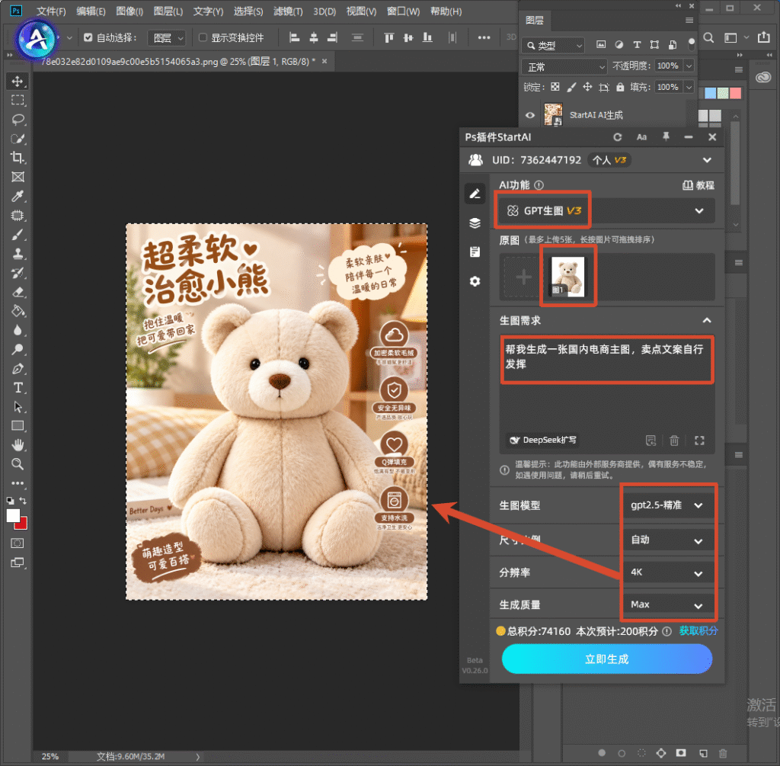Open the 文件(F) menu
The width and height of the screenshot is (780, 766).
(x=51, y=11)
